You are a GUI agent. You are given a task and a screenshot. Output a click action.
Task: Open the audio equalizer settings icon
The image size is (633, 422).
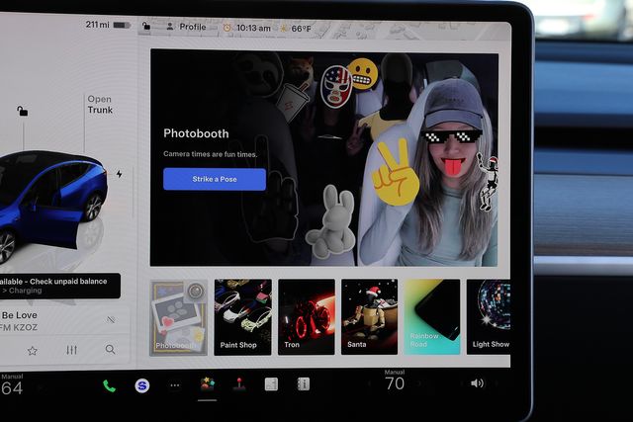click(71, 350)
